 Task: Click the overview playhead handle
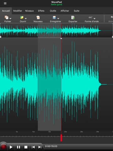point(61,39)
